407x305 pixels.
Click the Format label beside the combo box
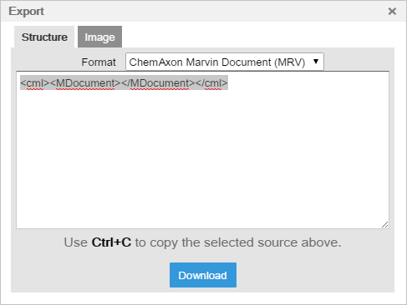99,62
